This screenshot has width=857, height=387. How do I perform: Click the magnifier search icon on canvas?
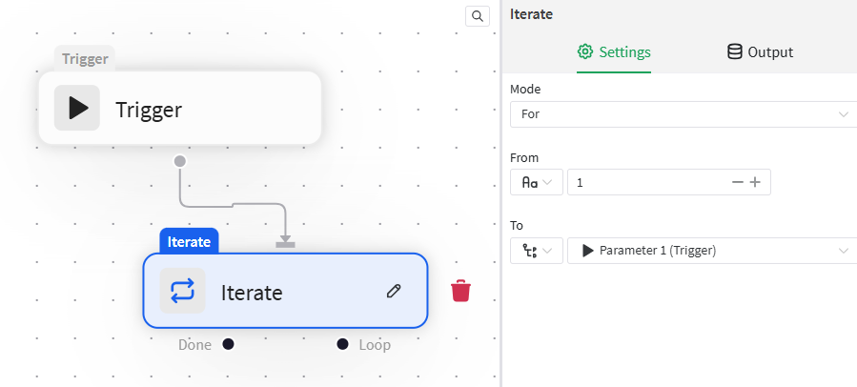point(478,16)
